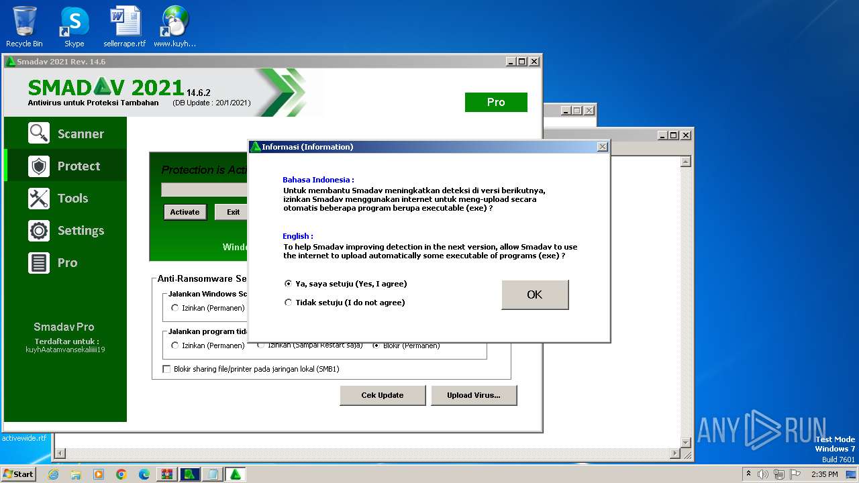
Task: Open Internet Explorer from the taskbar
Action: click(53, 474)
